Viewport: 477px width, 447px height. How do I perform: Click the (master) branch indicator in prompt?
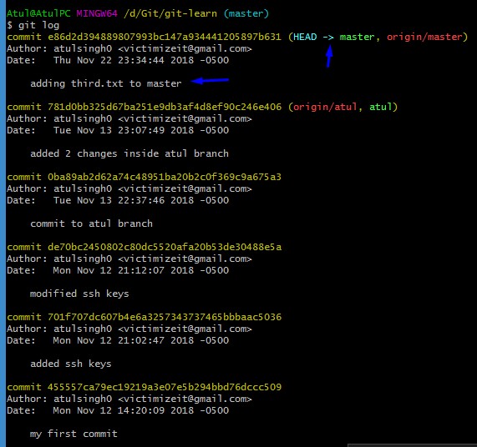coord(246,13)
